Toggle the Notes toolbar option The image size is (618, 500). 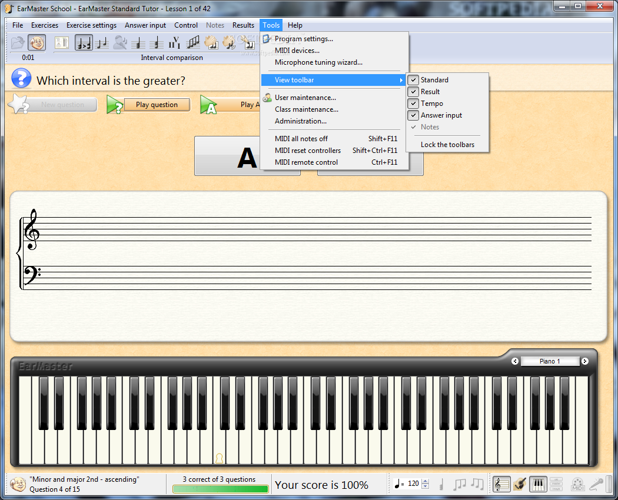click(447, 127)
